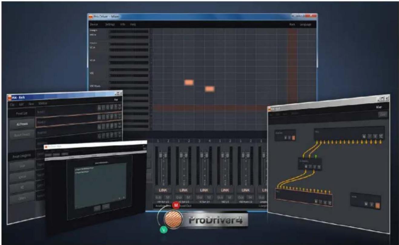Mute the VC Out 3/4 channel with M

[209, 197]
